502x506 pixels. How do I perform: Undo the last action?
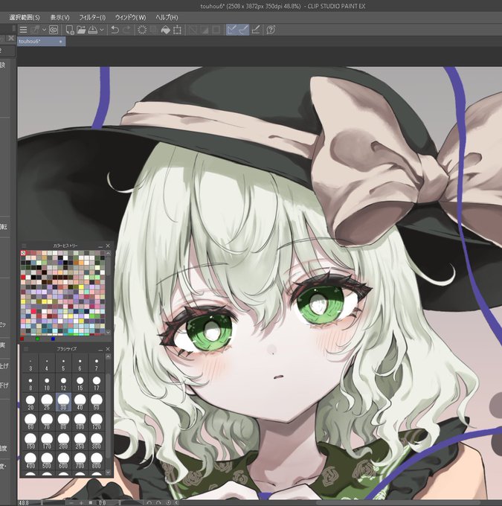click(115, 30)
